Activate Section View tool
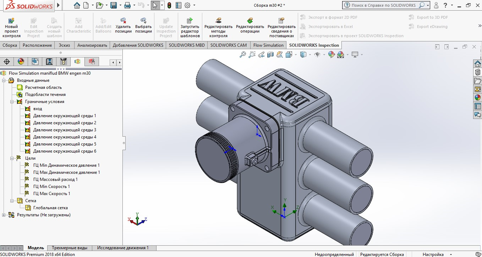 click(270, 55)
